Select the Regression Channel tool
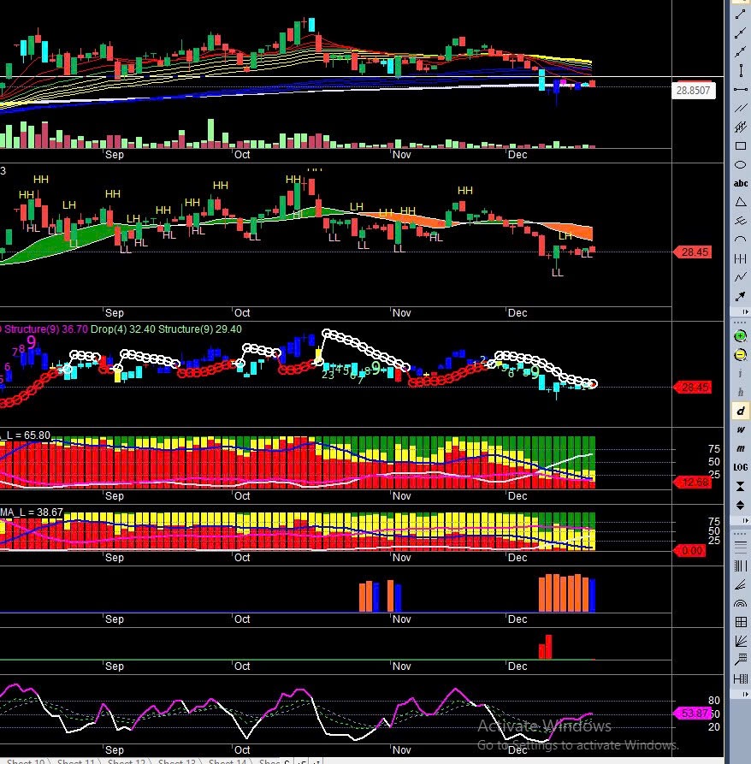This screenshot has height=764, width=751. 740,127
